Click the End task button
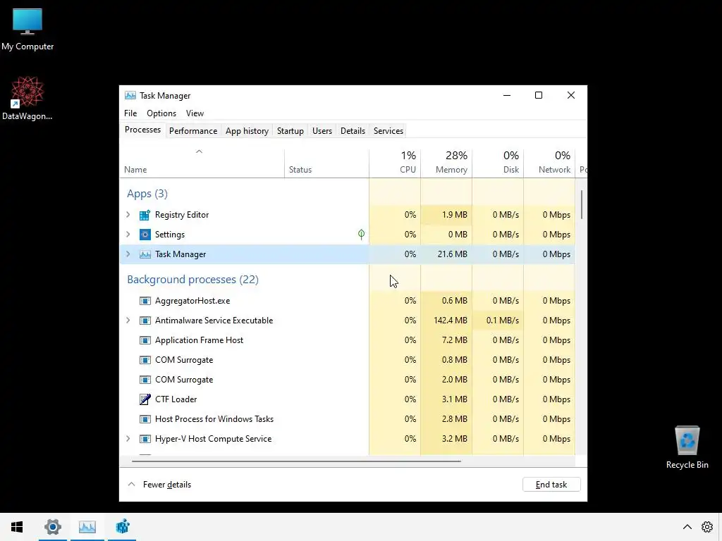 [551, 485]
